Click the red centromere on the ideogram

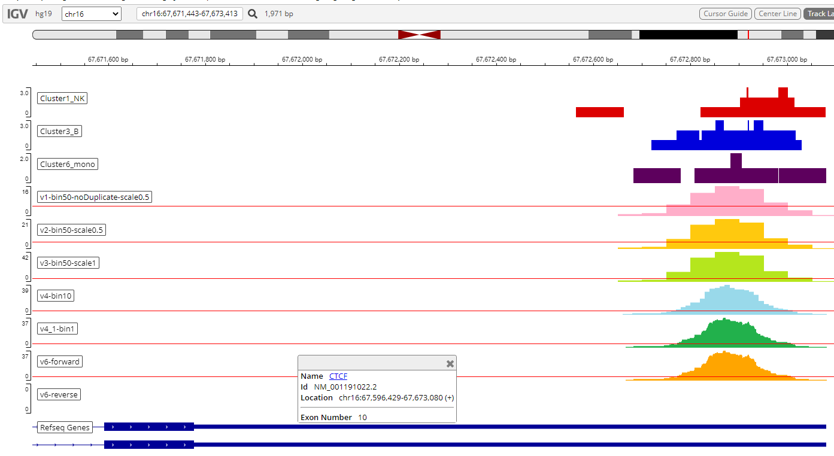pos(419,35)
